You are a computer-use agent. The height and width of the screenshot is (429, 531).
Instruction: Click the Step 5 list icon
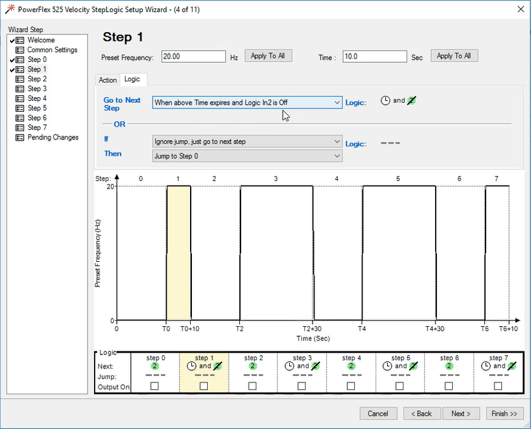pyautogui.click(x=20, y=109)
